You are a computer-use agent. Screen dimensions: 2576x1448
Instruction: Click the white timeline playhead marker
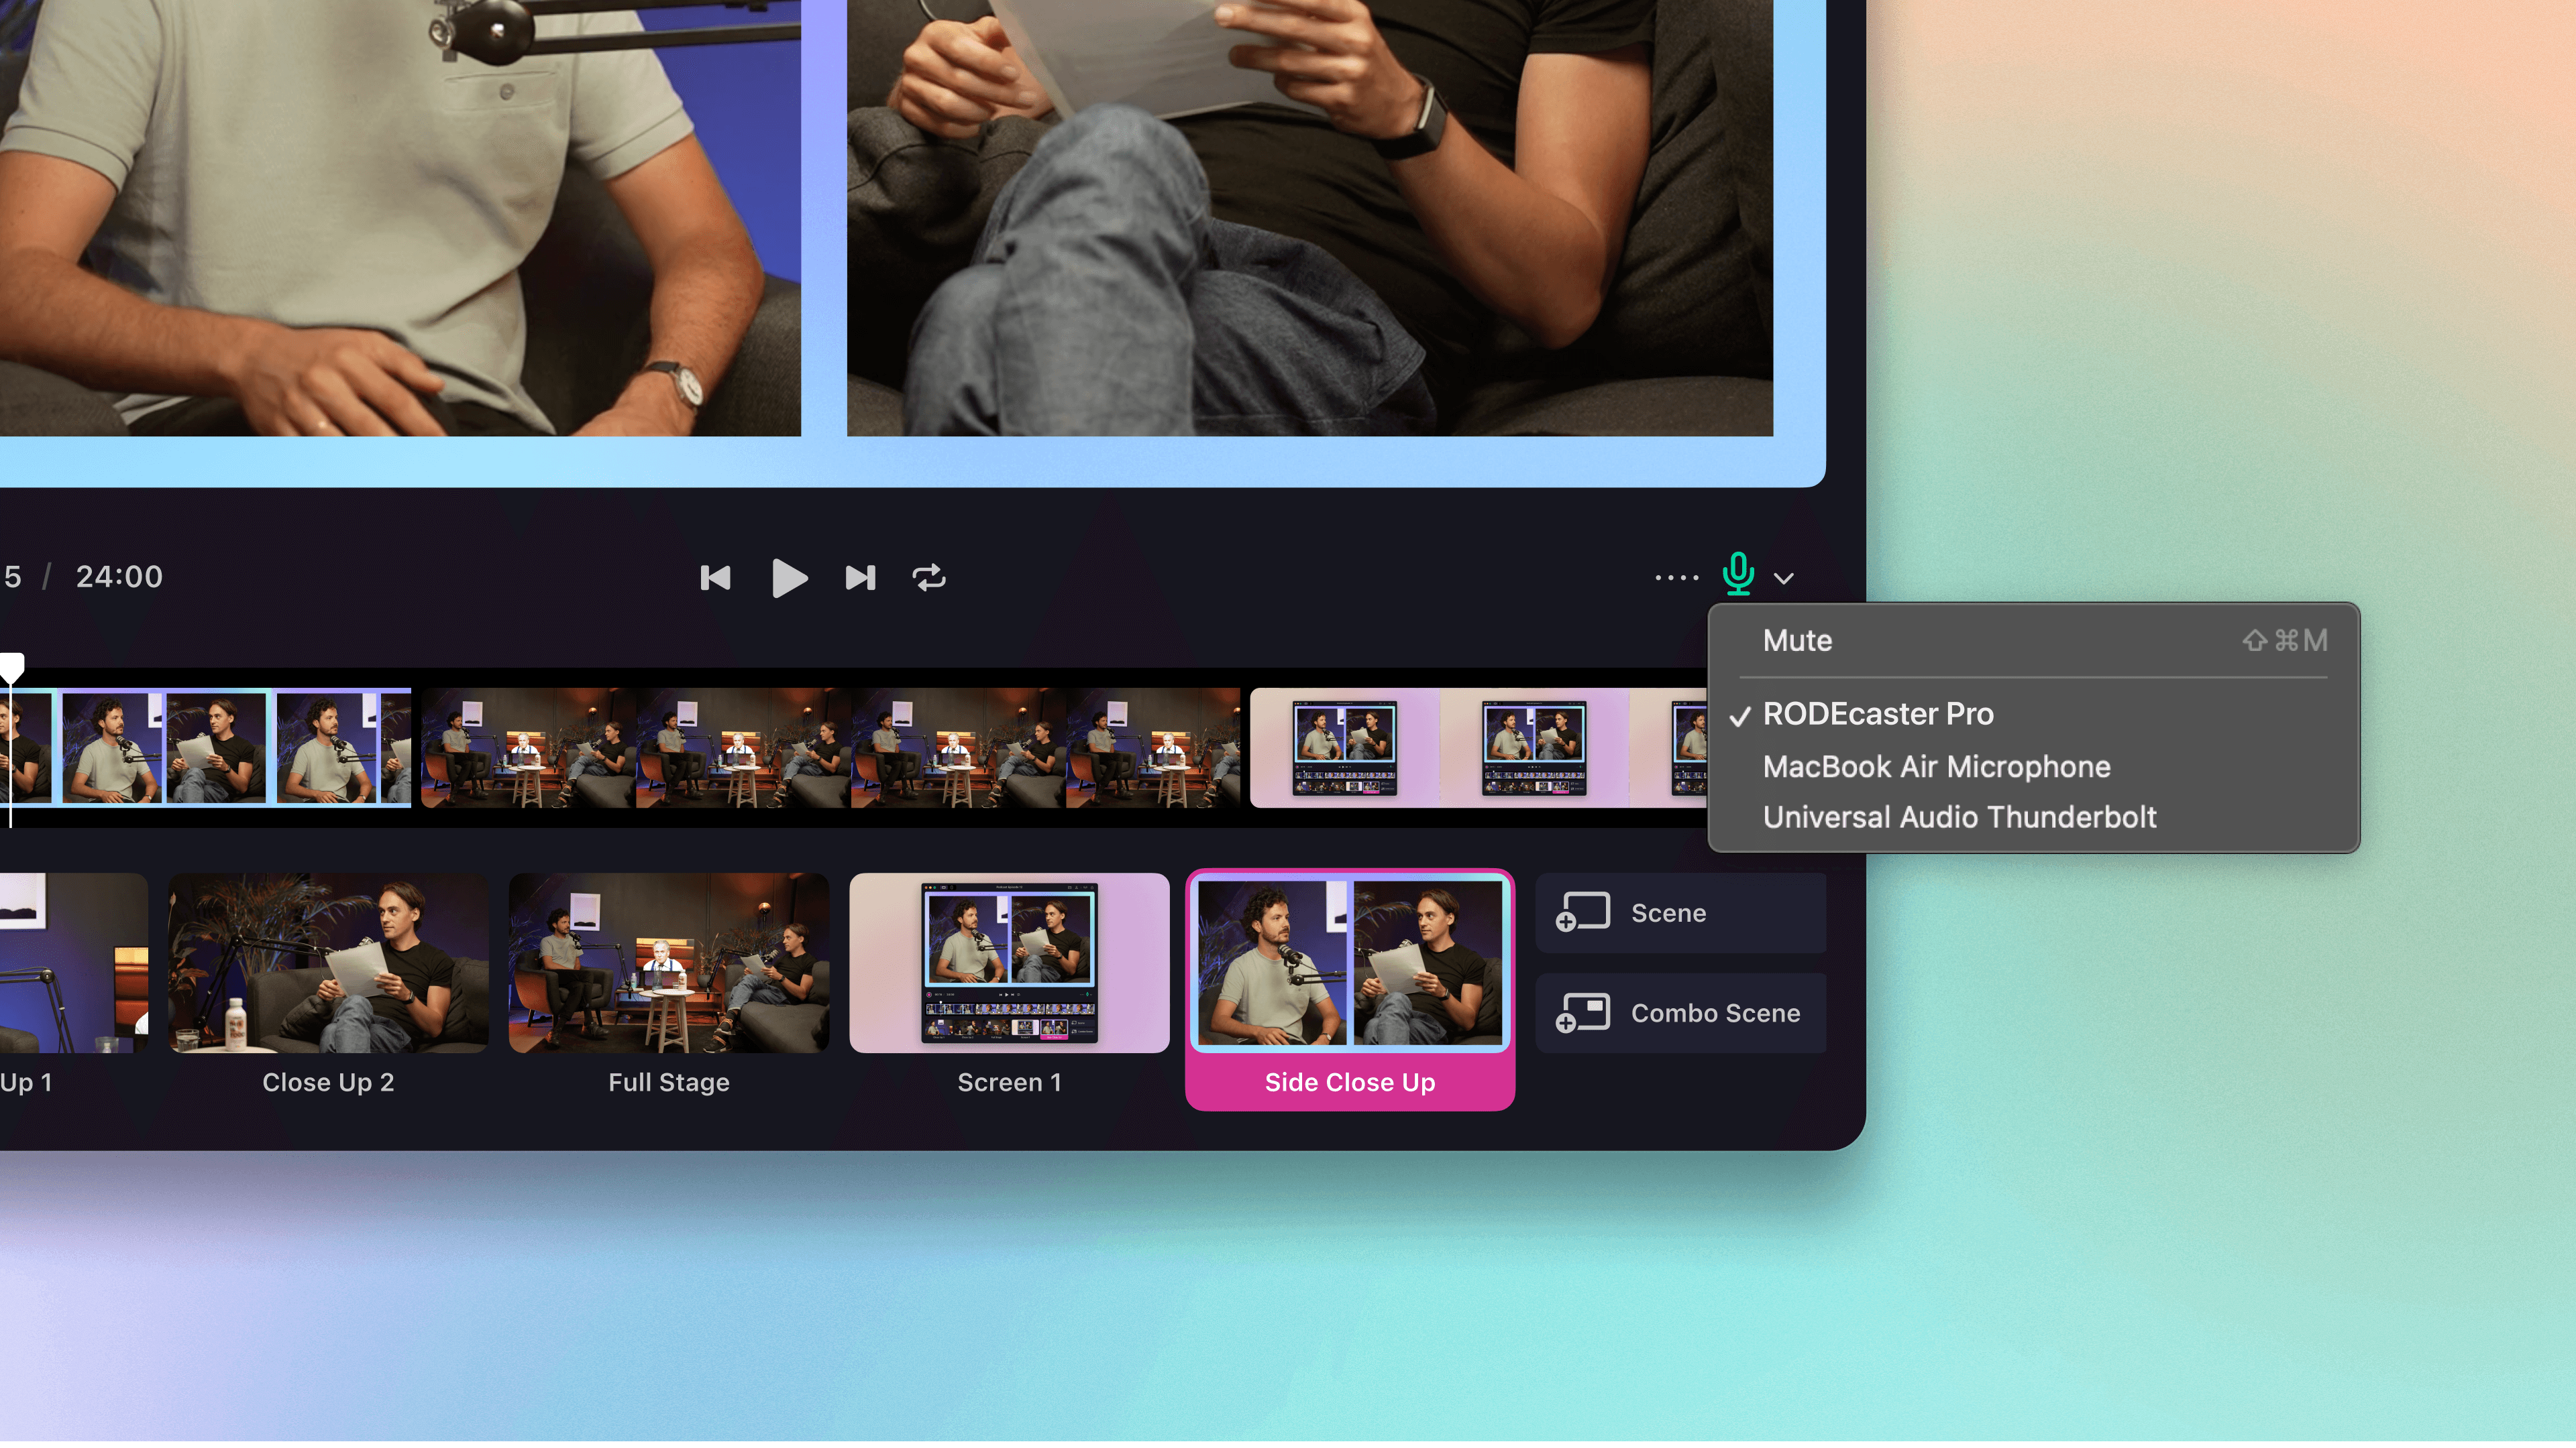pos(12,666)
